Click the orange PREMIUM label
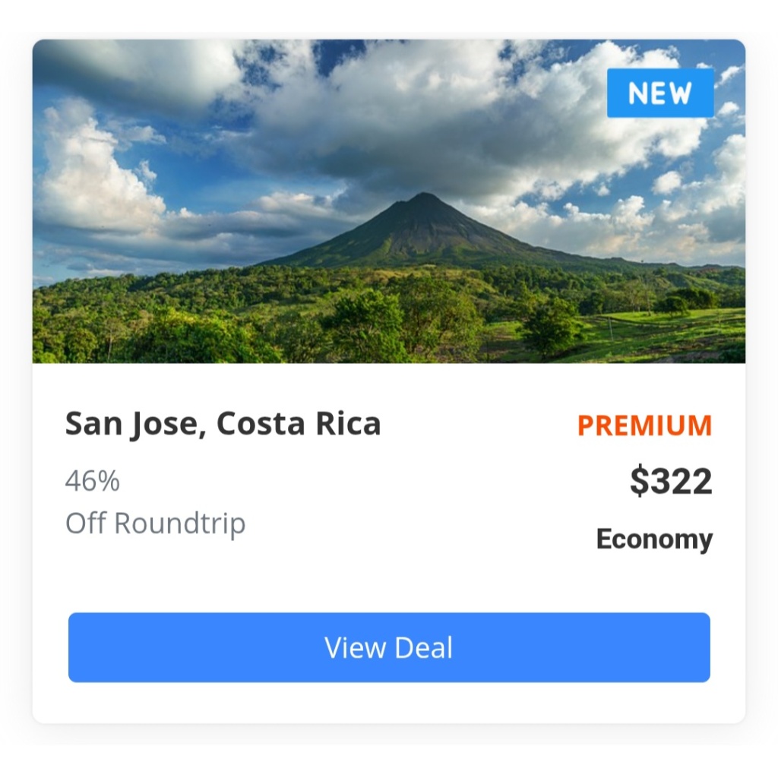Screen dimensions: 778x778 [x=644, y=425]
